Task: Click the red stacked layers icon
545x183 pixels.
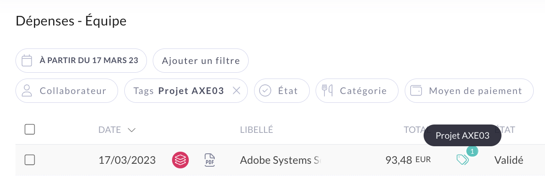Action: click(x=180, y=160)
